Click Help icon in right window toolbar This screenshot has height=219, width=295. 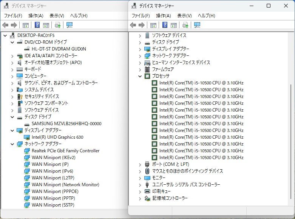point(165,25)
